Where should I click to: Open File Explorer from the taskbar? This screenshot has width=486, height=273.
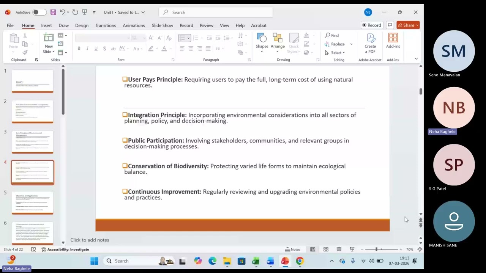click(227, 261)
